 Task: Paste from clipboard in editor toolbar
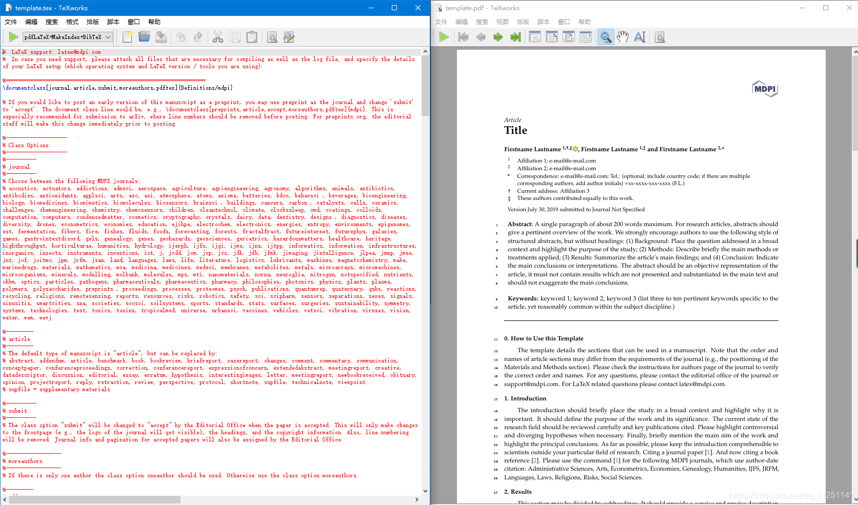click(252, 37)
